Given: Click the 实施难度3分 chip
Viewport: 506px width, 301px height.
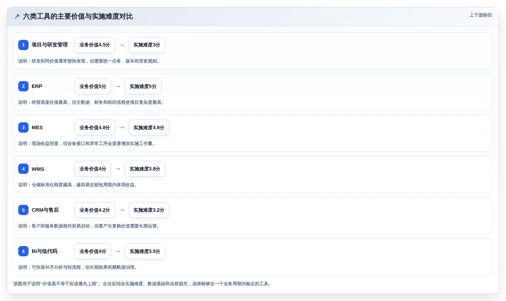Looking at the screenshot, I should click(147, 45).
